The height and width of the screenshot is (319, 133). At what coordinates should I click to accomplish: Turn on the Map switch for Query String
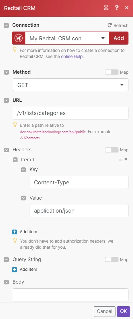112,259
